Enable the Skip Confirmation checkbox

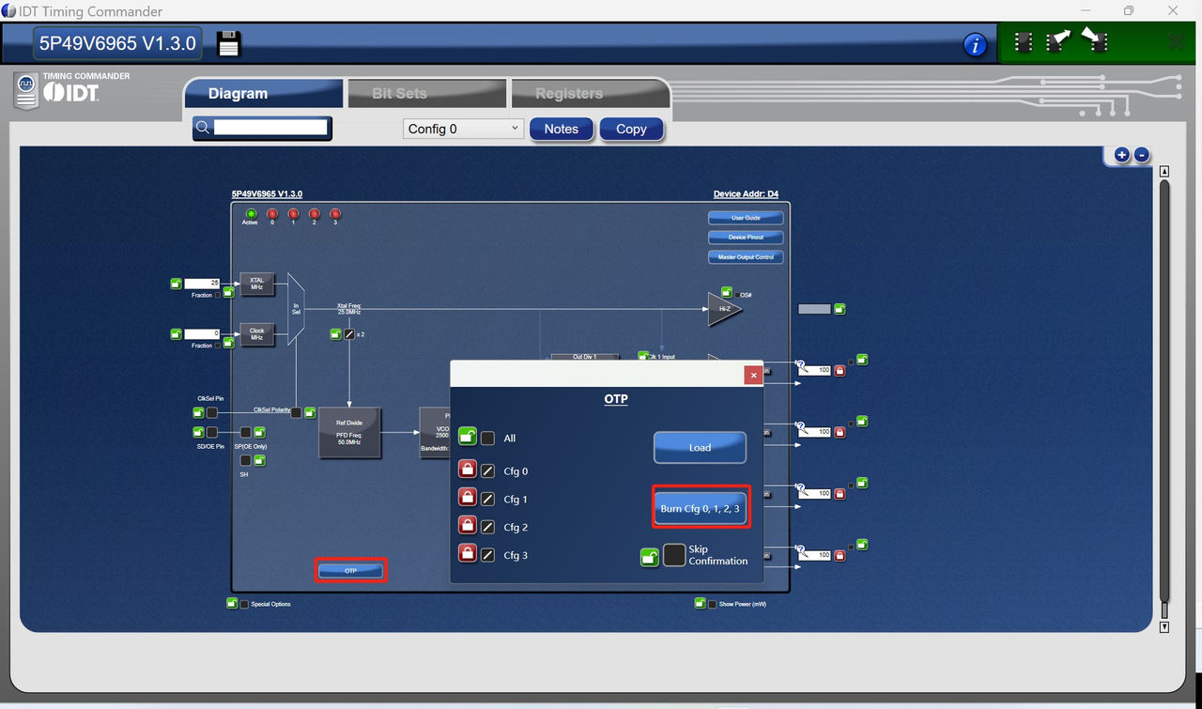click(674, 555)
